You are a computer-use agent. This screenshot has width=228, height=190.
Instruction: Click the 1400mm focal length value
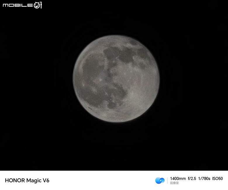coord(178,179)
